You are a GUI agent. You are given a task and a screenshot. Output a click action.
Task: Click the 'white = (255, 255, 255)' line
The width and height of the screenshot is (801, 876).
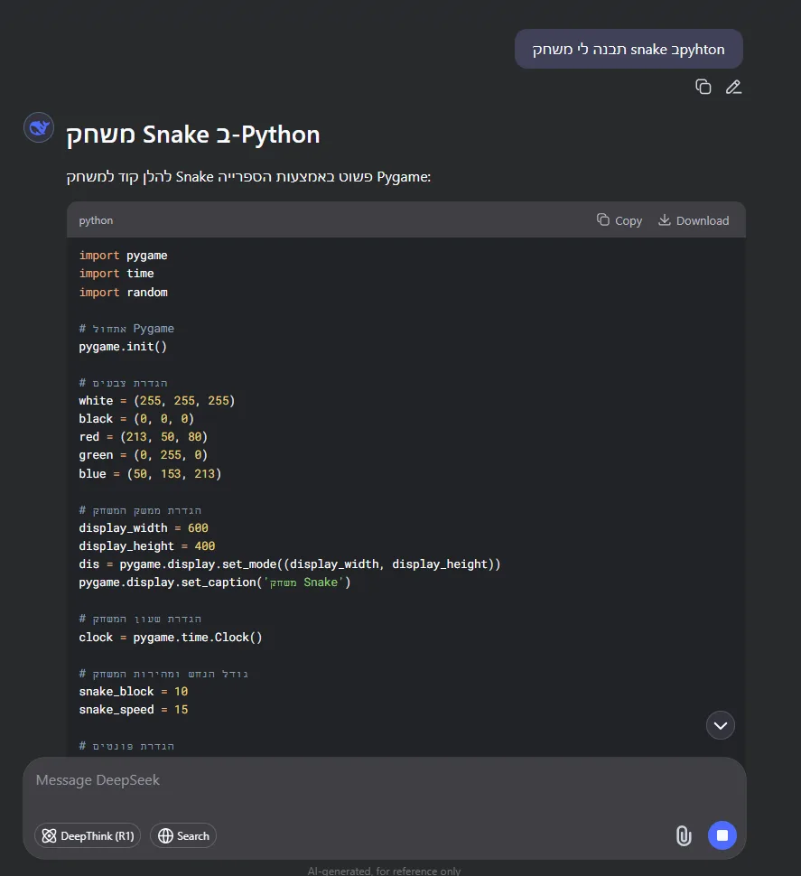pos(157,401)
